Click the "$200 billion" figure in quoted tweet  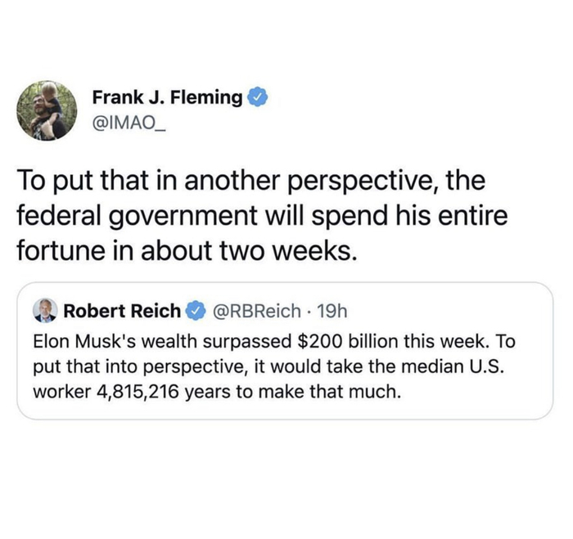point(330,339)
